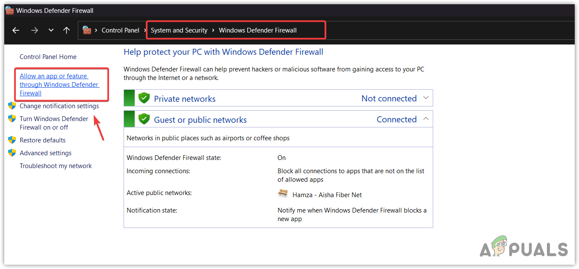
Task: Click the shield icon beside Advanced settings
Action: point(12,153)
